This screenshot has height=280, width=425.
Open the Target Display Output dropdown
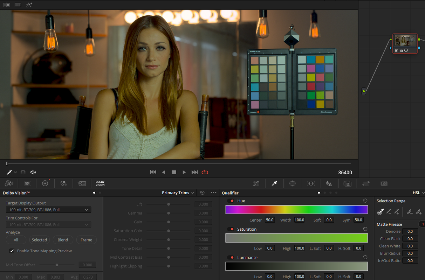[x=48, y=210]
